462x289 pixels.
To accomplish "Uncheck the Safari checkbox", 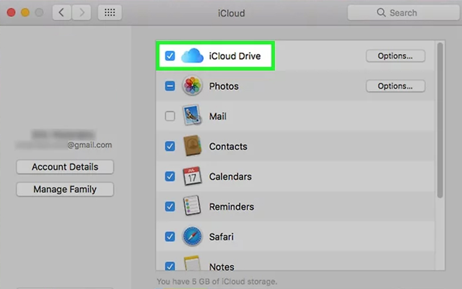I will 170,236.
